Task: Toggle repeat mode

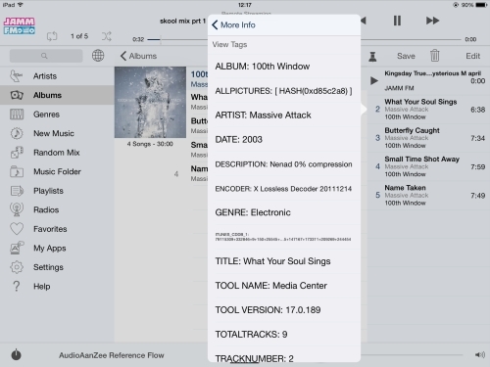Action: click(52, 36)
